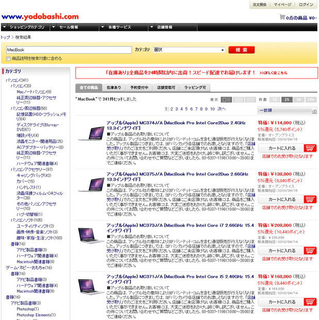Screen dimensions: 319x320
Task: Select キャリングバッグ(42) category
Action: click(x=33, y=175)
